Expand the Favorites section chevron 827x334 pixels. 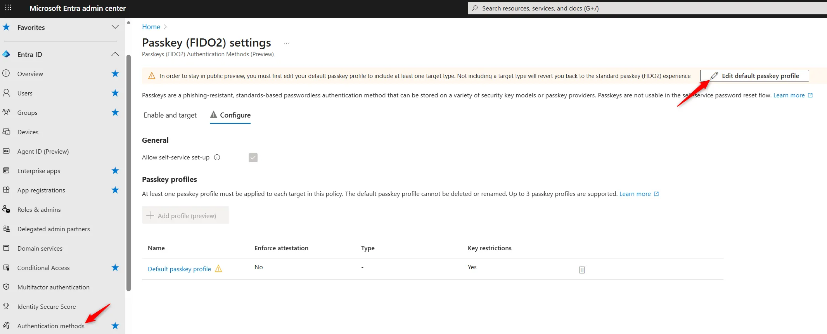click(x=115, y=27)
